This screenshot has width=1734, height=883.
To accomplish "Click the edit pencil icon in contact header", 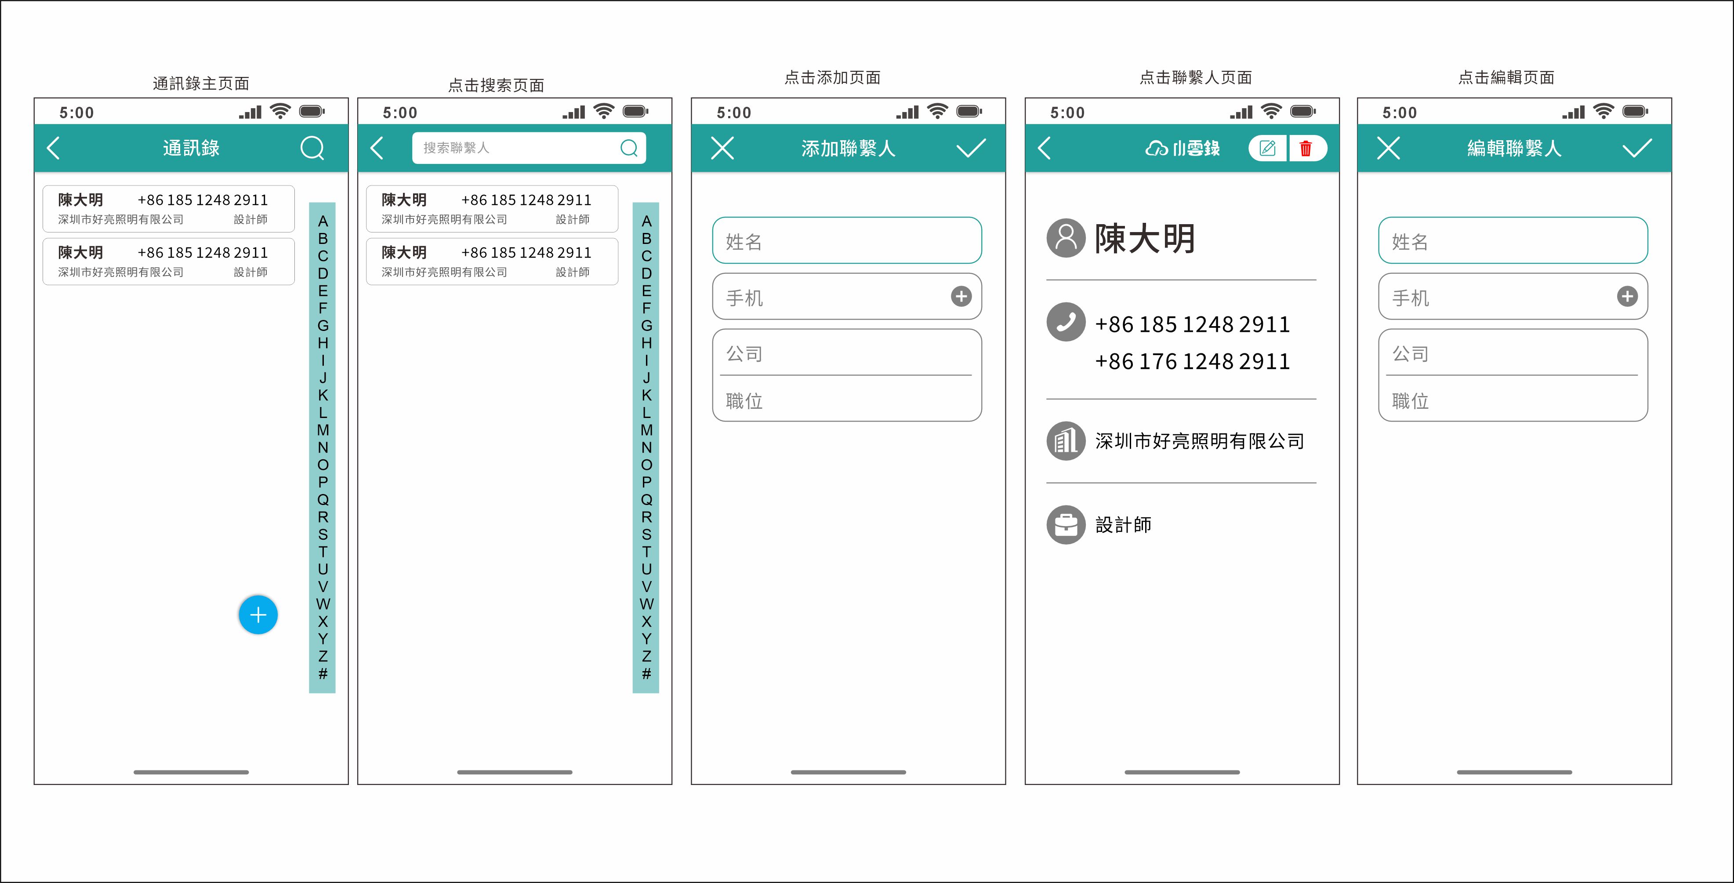I will 1267,148.
